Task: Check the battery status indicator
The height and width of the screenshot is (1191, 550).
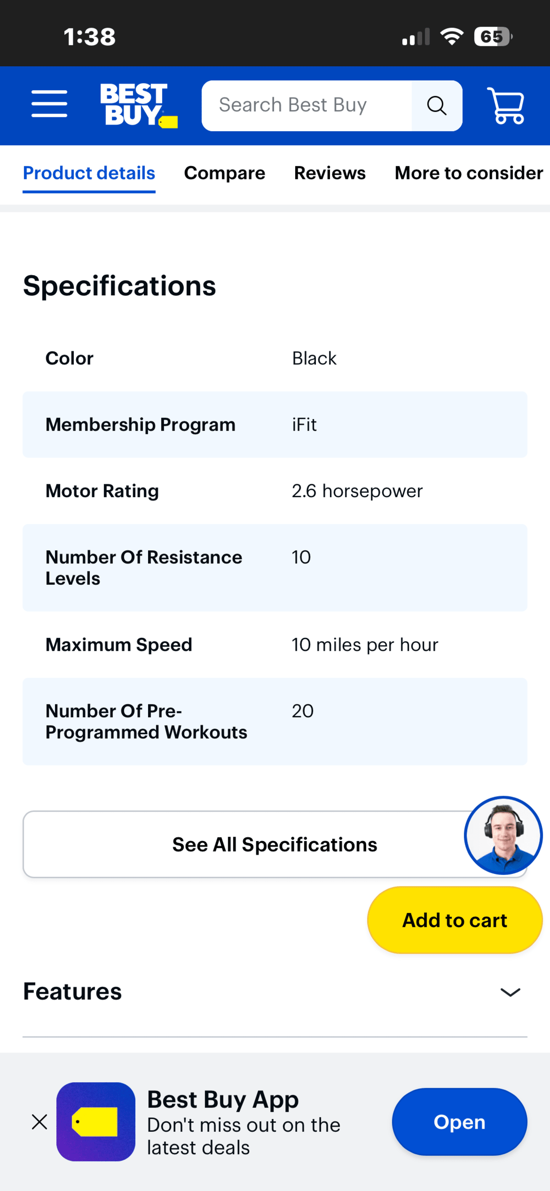Action: coord(493,37)
